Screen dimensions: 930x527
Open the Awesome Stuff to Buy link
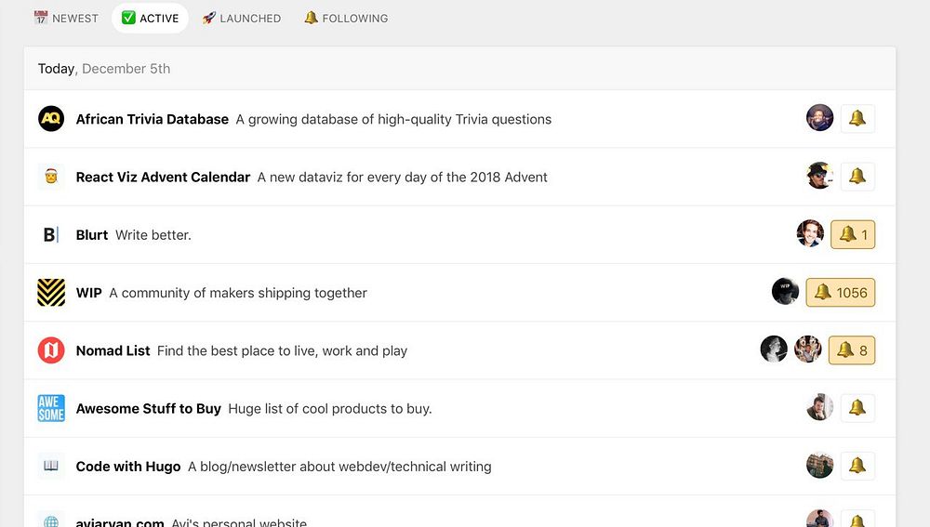click(x=149, y=408)
